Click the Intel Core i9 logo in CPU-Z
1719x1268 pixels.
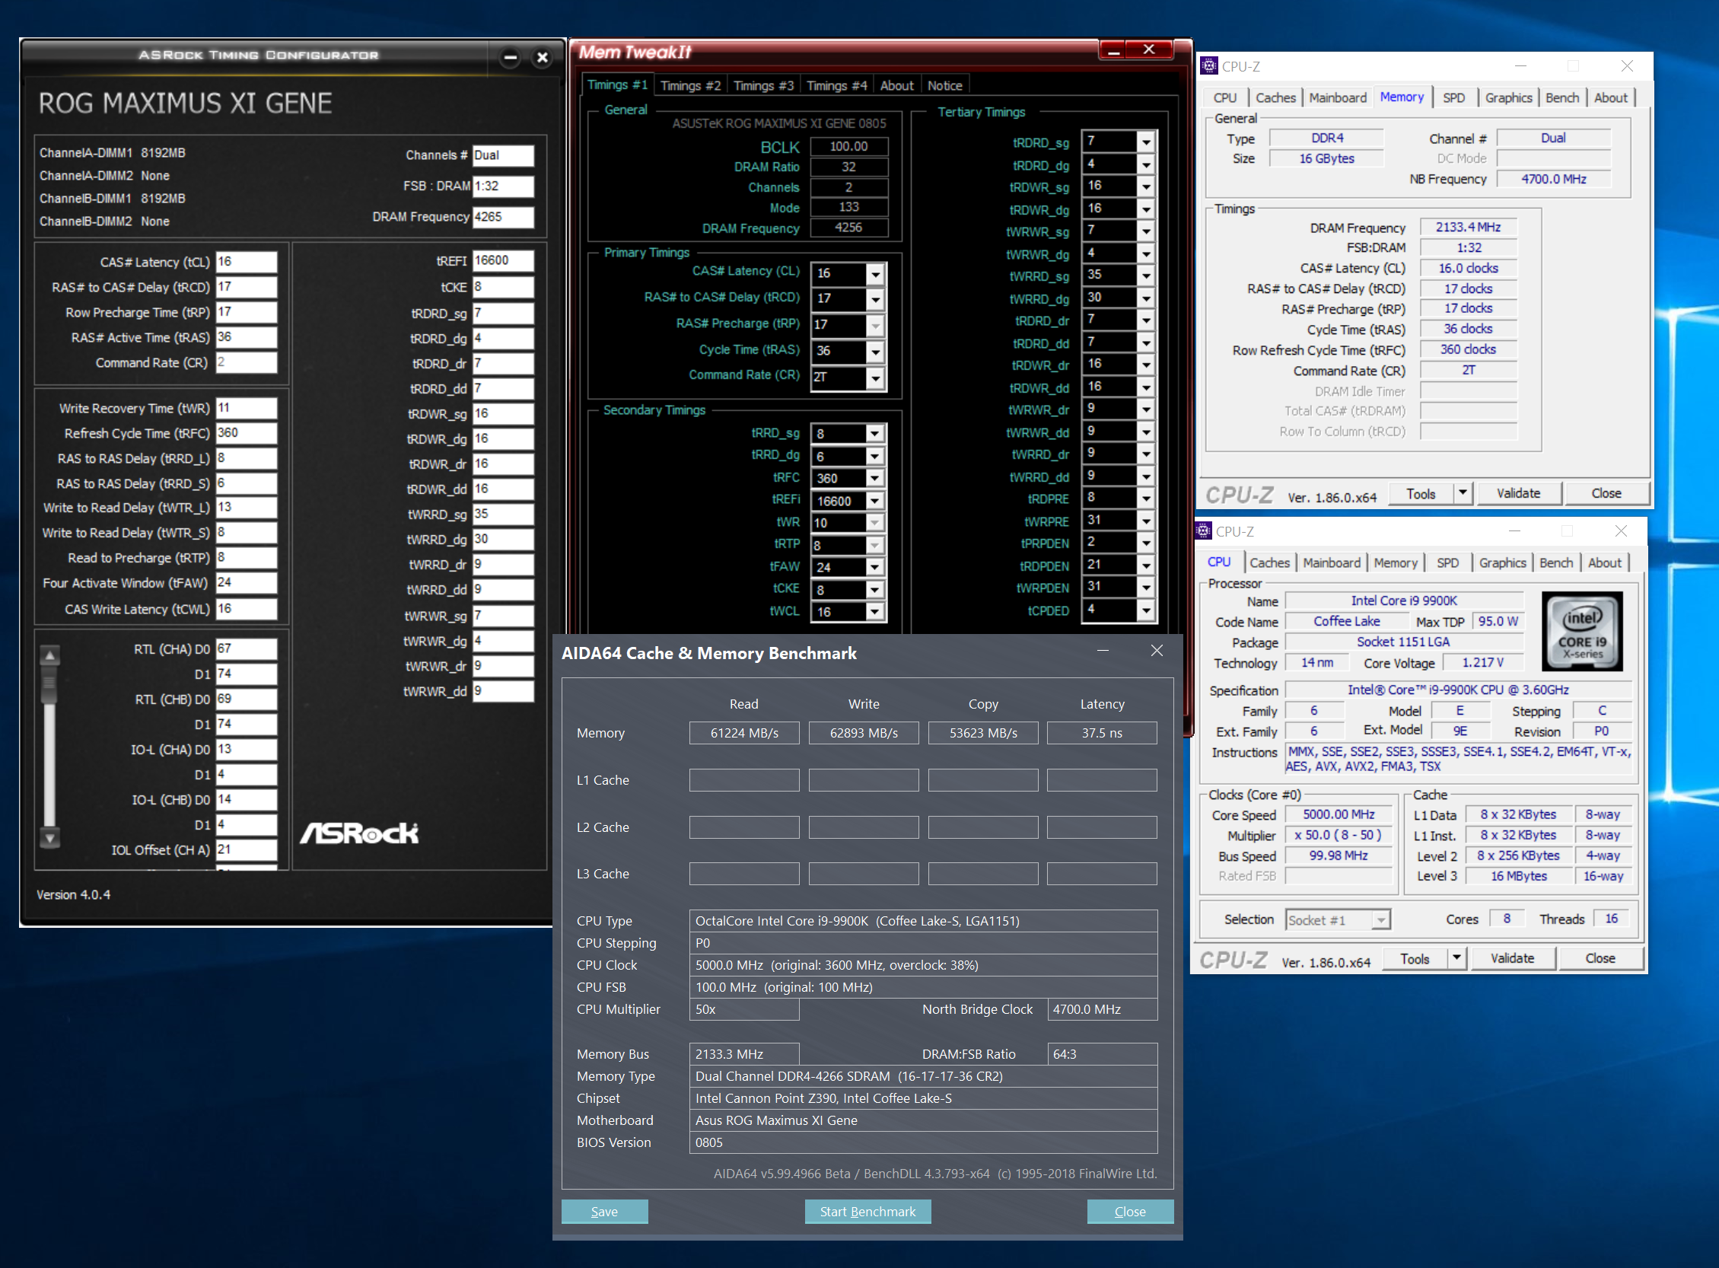[x=1582, y=631]
